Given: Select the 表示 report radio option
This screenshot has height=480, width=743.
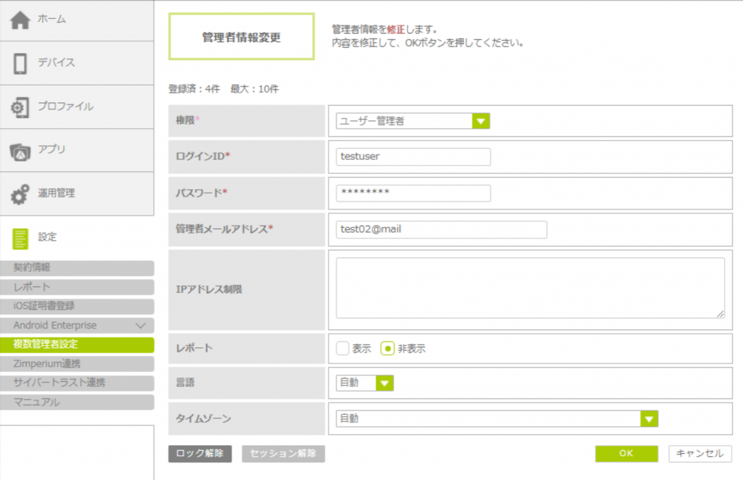Looking at the screenshot, I should (343, 348).
